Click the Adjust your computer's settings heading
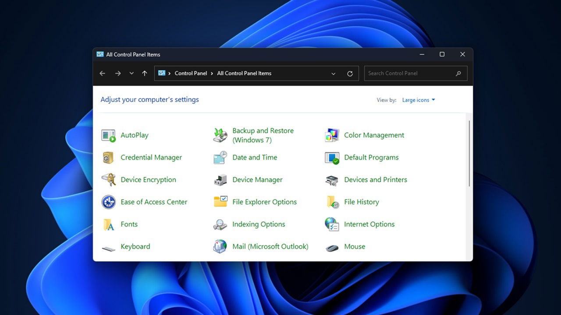Screen dimensions: 561x315 click(x=150, y=100)
